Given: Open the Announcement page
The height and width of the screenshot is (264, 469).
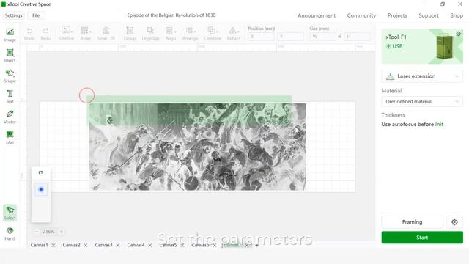Looking at the screenshot, I should (x=317, y=15).
